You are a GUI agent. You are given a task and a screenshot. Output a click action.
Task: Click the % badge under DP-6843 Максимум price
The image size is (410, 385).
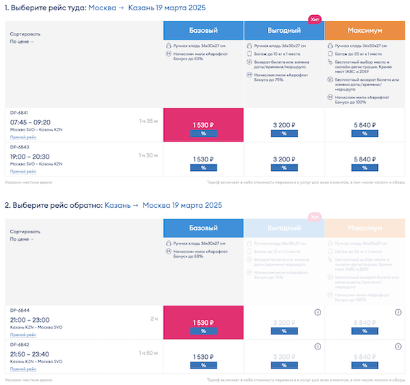[x=365, y=168]
